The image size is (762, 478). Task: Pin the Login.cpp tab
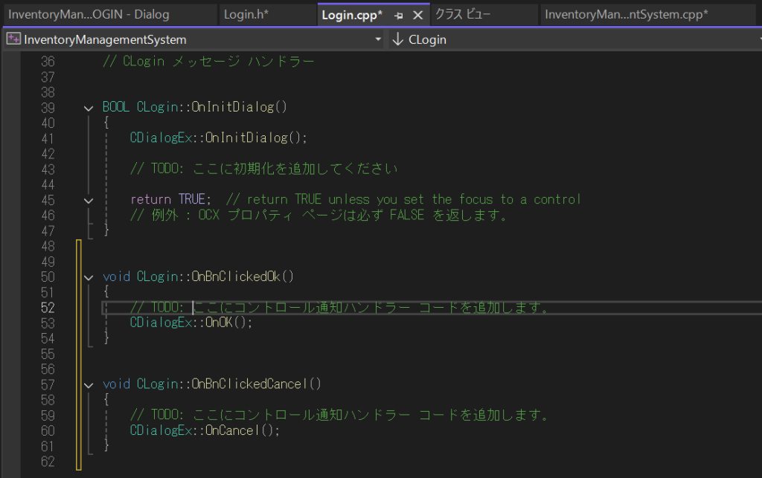tap(399, 15)
